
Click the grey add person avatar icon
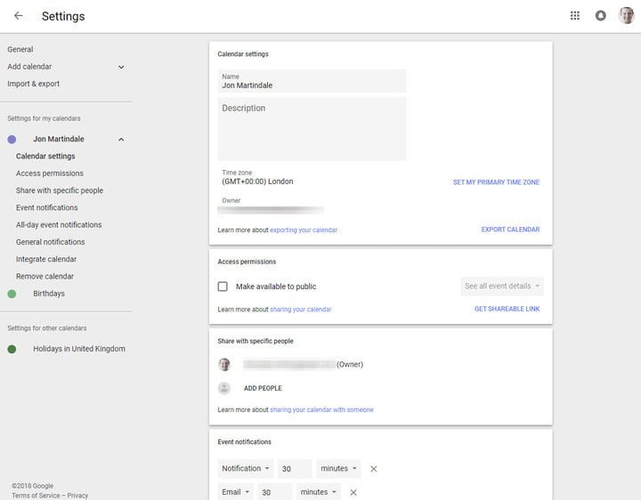224,388
